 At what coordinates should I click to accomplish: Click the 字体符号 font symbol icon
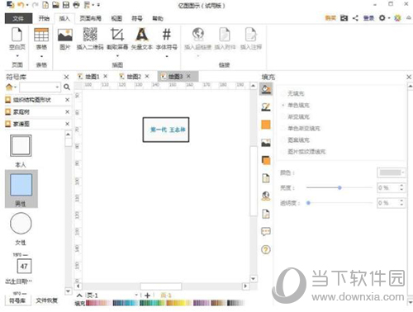[167, 35]
